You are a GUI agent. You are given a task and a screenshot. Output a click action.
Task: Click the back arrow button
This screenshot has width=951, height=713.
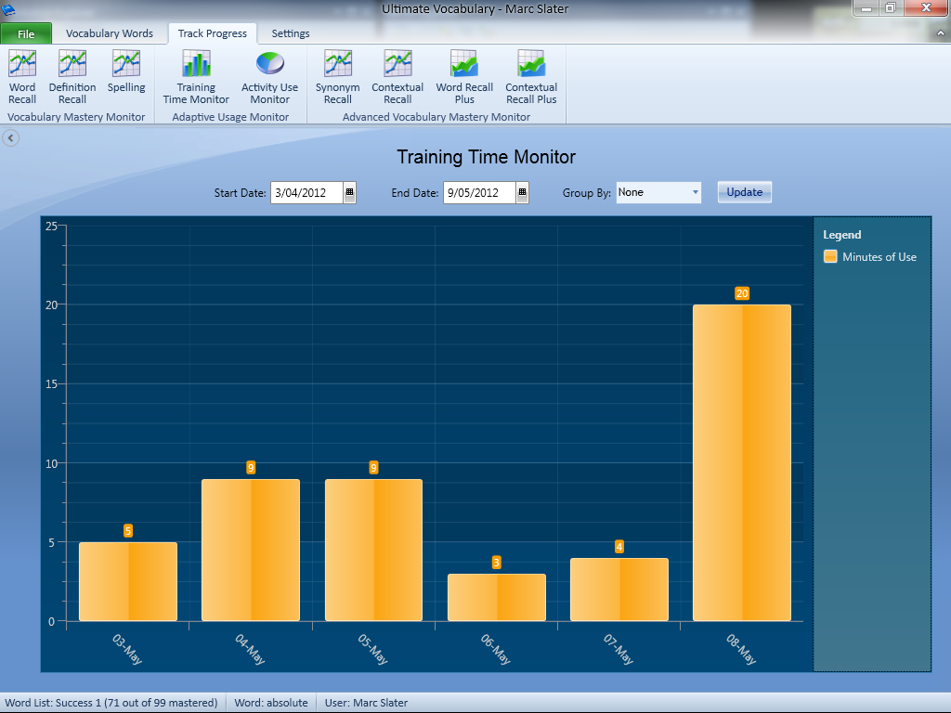point(10,138)
